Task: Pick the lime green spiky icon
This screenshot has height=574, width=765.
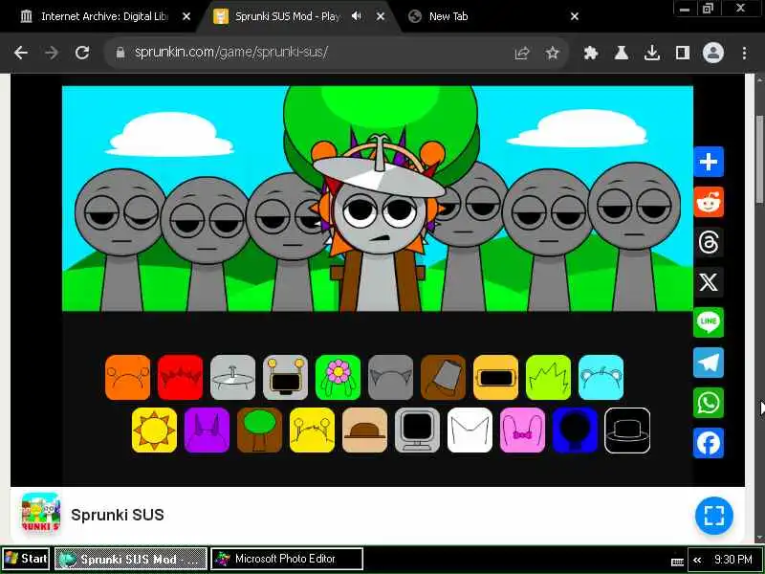Action: 548,377
